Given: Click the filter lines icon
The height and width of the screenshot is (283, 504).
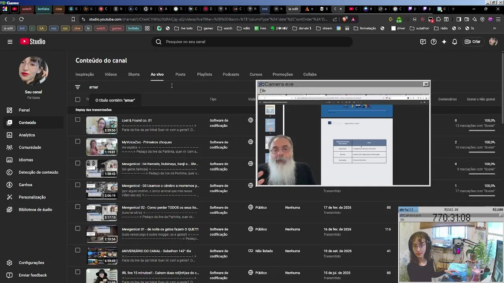Looking at the screenshot, I should [78, 87].
